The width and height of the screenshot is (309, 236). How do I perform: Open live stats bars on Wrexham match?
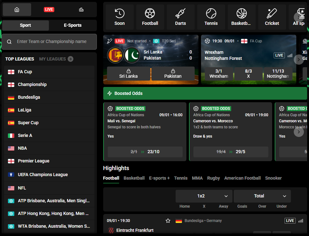[x=290, y=55]
